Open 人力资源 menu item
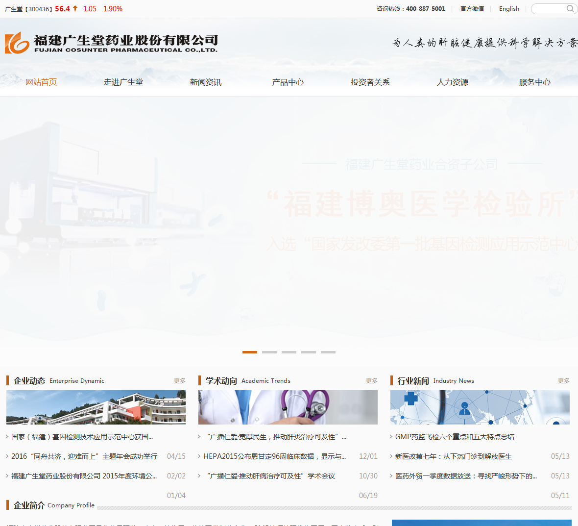The height and width of the screenshot is (526, 578). pos(452,82)
